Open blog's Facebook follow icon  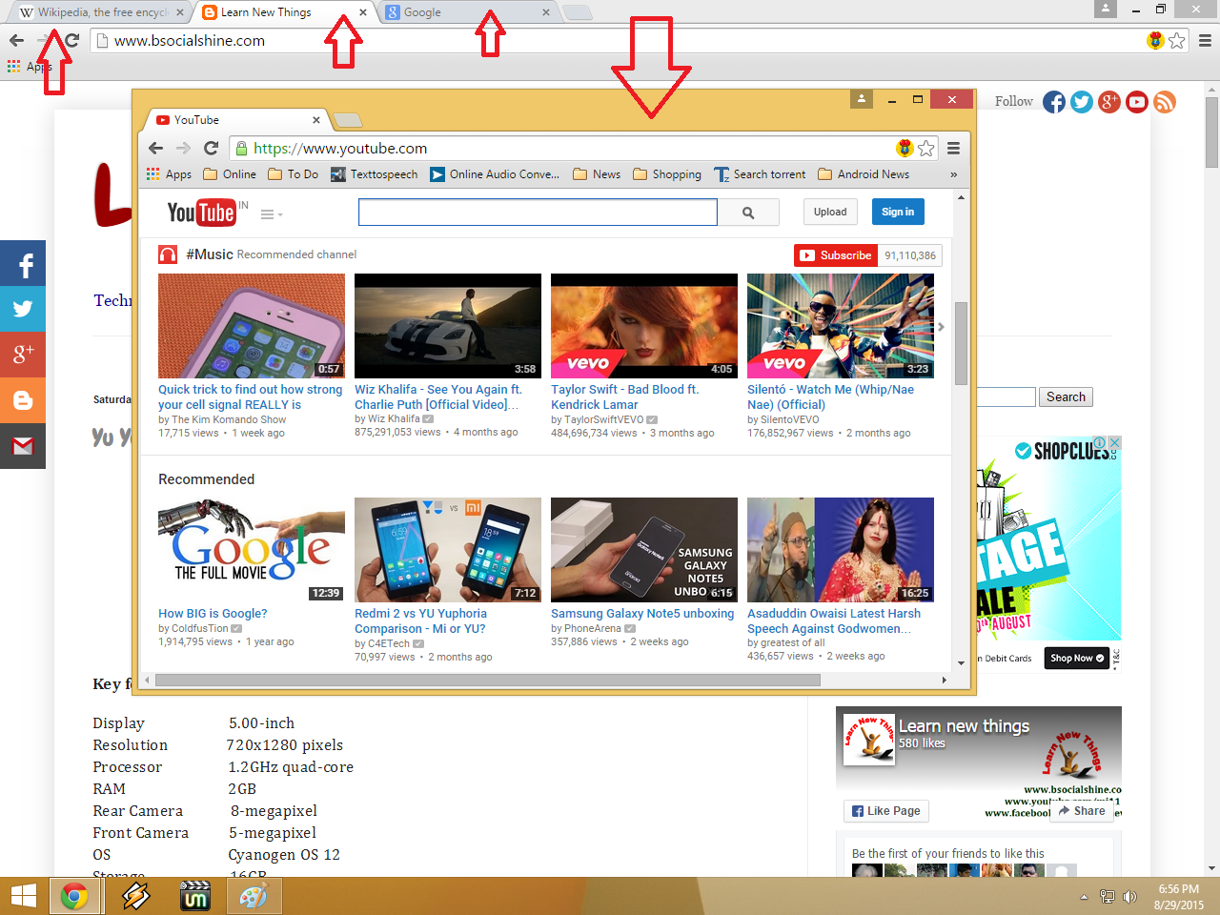(x=1054, y=102)
